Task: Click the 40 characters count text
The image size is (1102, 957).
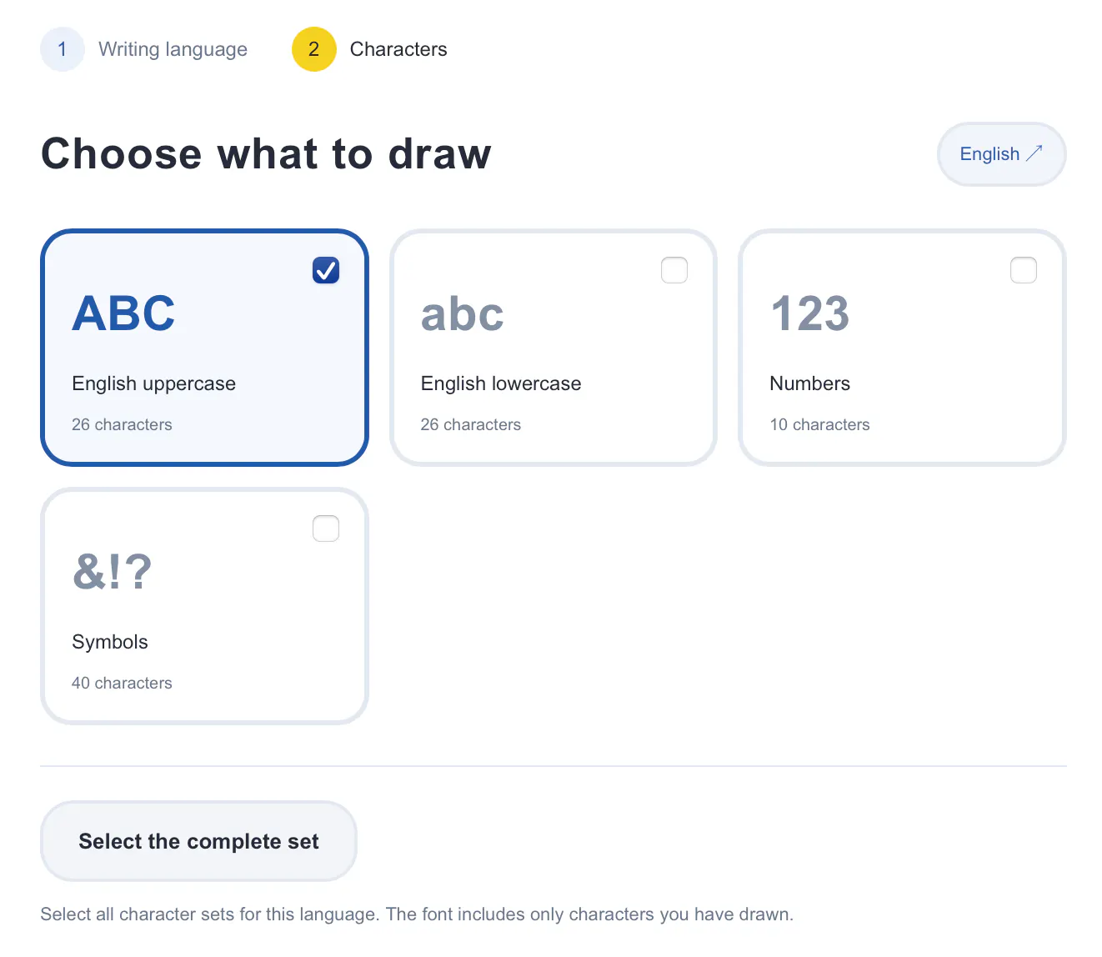Action: pyautogui.click(x=122, y=683)
